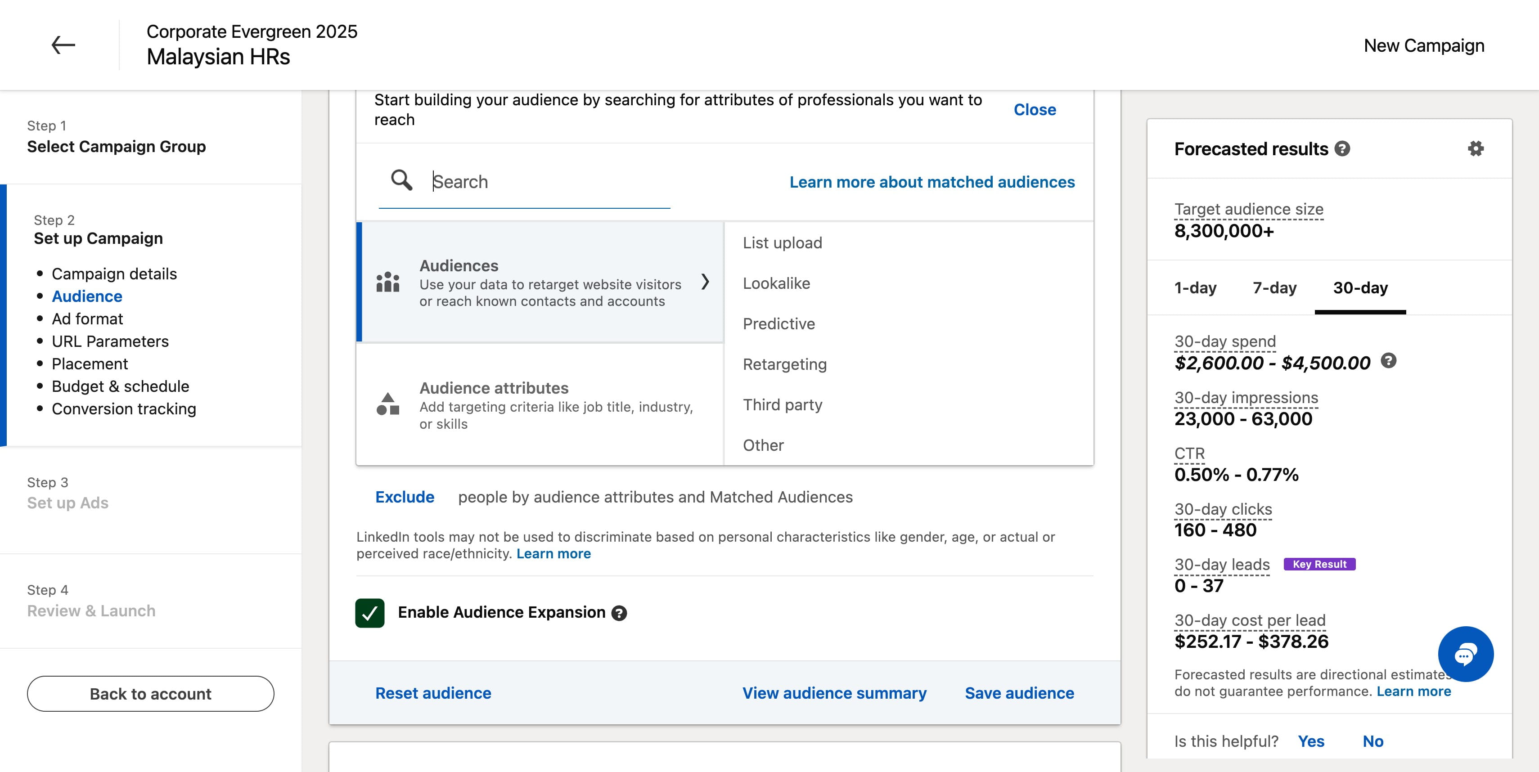Click Exclude link for audiences

[405, 497]
